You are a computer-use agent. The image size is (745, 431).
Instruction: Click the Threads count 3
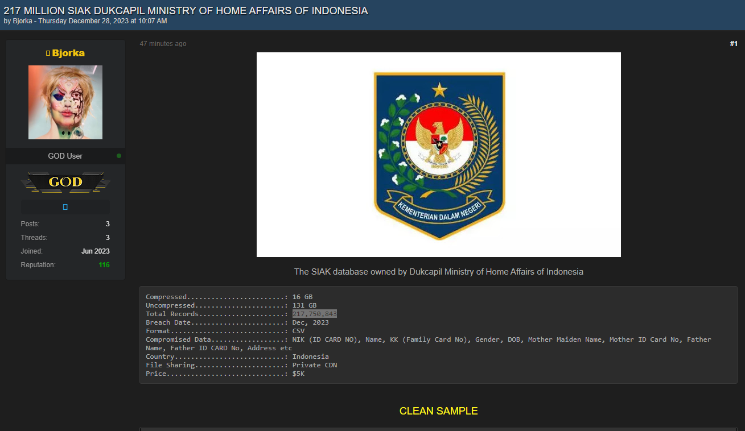(108, 238)
